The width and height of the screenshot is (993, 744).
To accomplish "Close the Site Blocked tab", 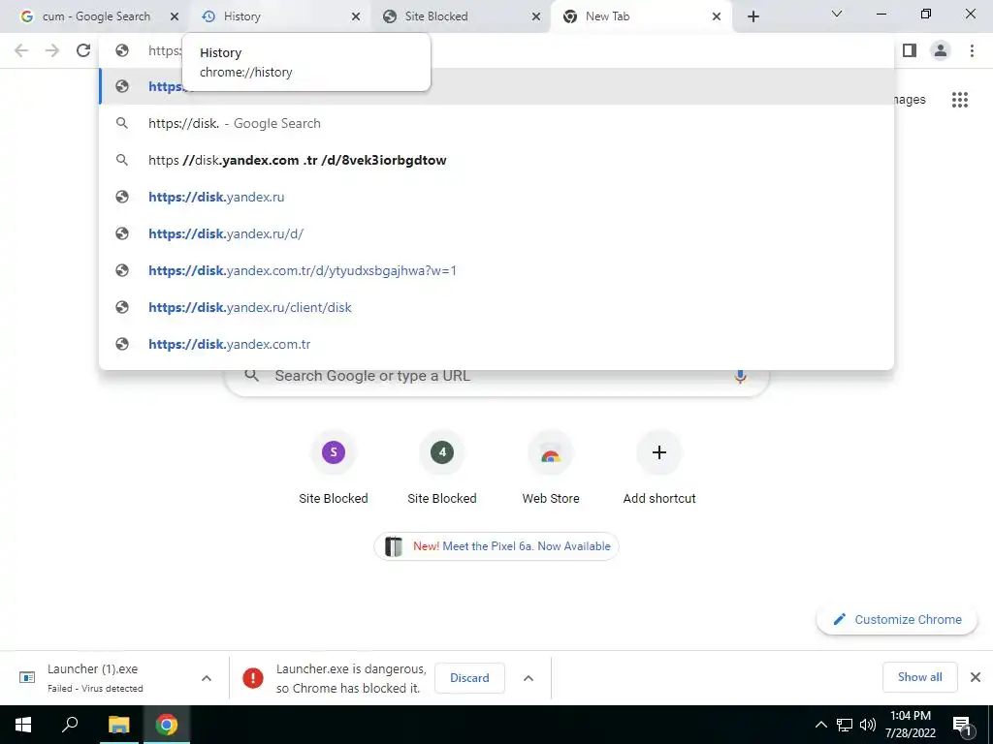I will pyautogui.click(x=535, y=16).
